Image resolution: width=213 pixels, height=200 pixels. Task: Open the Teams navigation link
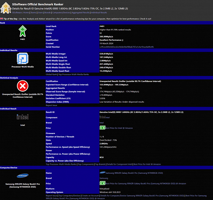click(33, 13)
